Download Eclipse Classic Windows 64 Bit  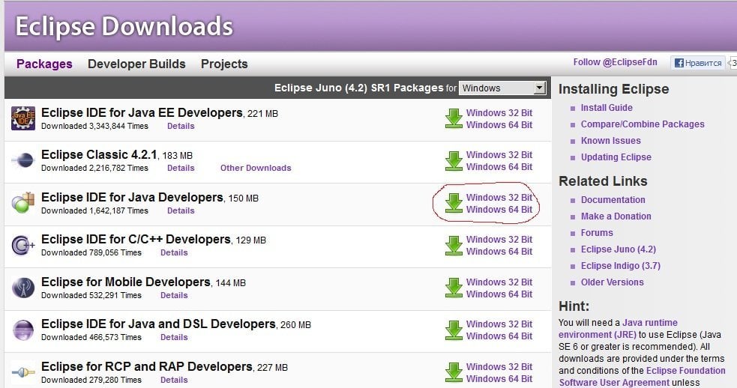coord(499,167)
